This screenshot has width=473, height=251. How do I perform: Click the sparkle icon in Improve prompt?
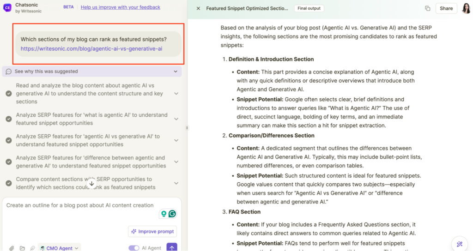(133, 232)
